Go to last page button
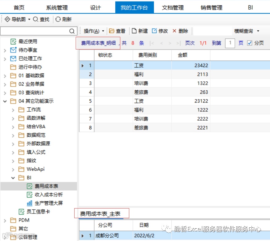270x241 pixels. pyautogui.click(x=178, y=43)
